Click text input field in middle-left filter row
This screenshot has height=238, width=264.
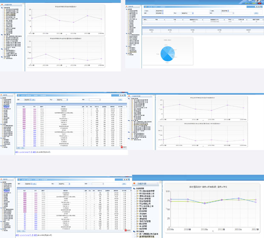coord(95,100)
